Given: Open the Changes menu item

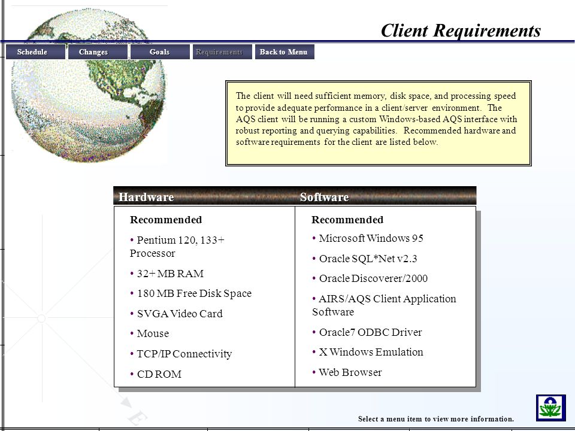Looking at the screenshot, I should tap(98, 51).
